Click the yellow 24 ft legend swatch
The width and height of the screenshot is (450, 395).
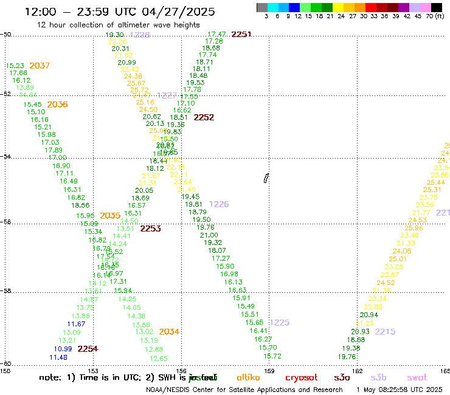coord(338,7)
